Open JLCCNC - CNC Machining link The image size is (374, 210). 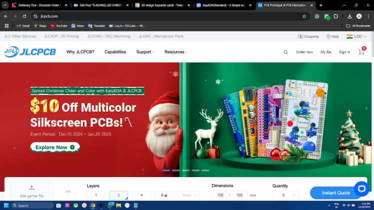pos(108,36)
